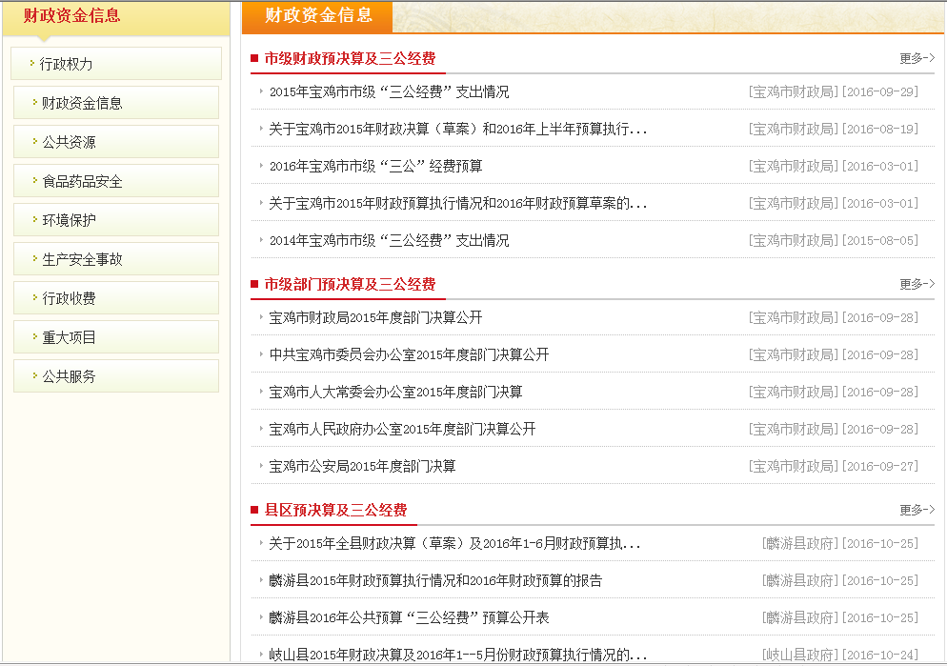The width and height of the screenshot is (947, 666).
Task: Select 公共服务 menu entry
Action: pos(69,376)
